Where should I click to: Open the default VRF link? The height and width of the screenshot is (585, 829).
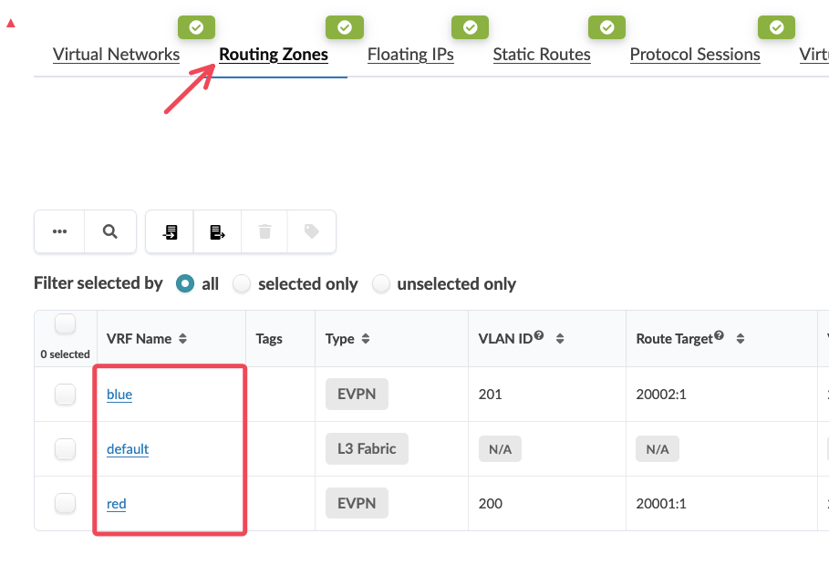tap(128, 449)
